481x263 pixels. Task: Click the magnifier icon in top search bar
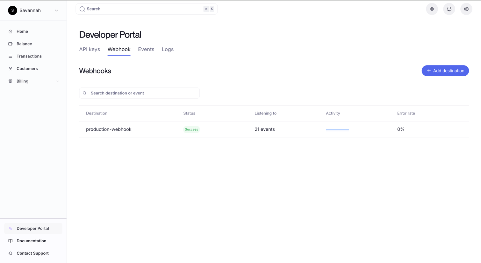pos(82,9)
